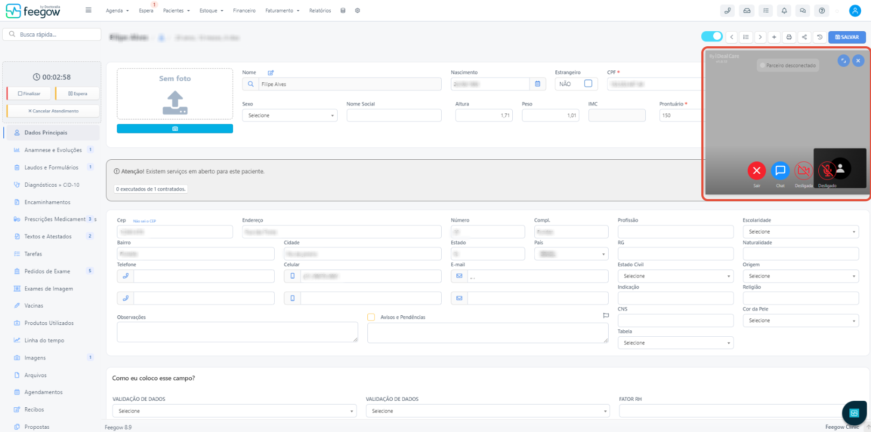This screenshot has height=432, width=871.
Task: Open the settings gear in top menu
Action: pos(358,10)
